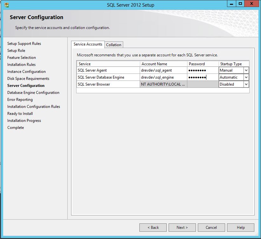This screenshot has height=239, width=261.
Task: Select the SQL Server Browser service cell
Action: (108, 84)
